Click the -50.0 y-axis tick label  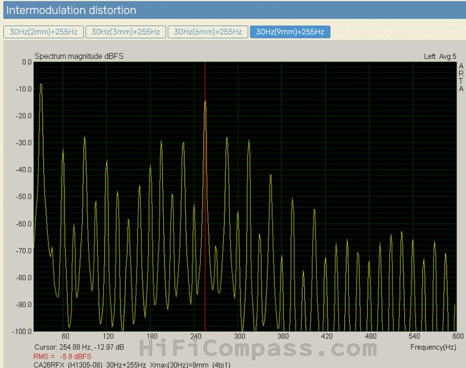pos(24,196)
